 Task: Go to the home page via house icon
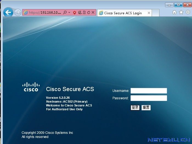[x=174, y=12]
